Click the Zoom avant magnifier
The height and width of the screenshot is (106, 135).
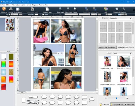(x=60, y=9)
